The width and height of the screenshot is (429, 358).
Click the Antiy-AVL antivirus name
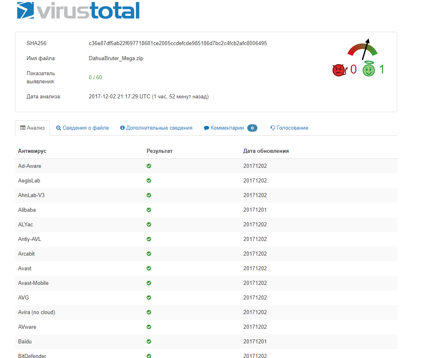30,239
